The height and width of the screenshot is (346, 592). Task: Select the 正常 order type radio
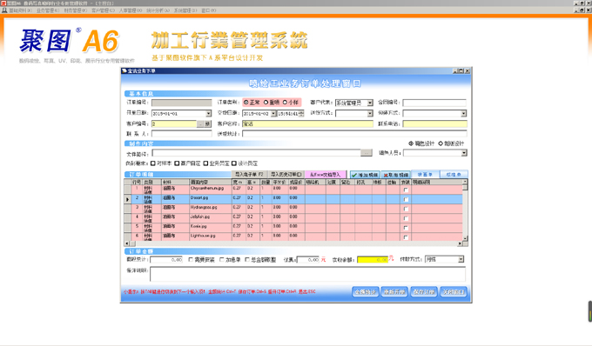(246, 103)
